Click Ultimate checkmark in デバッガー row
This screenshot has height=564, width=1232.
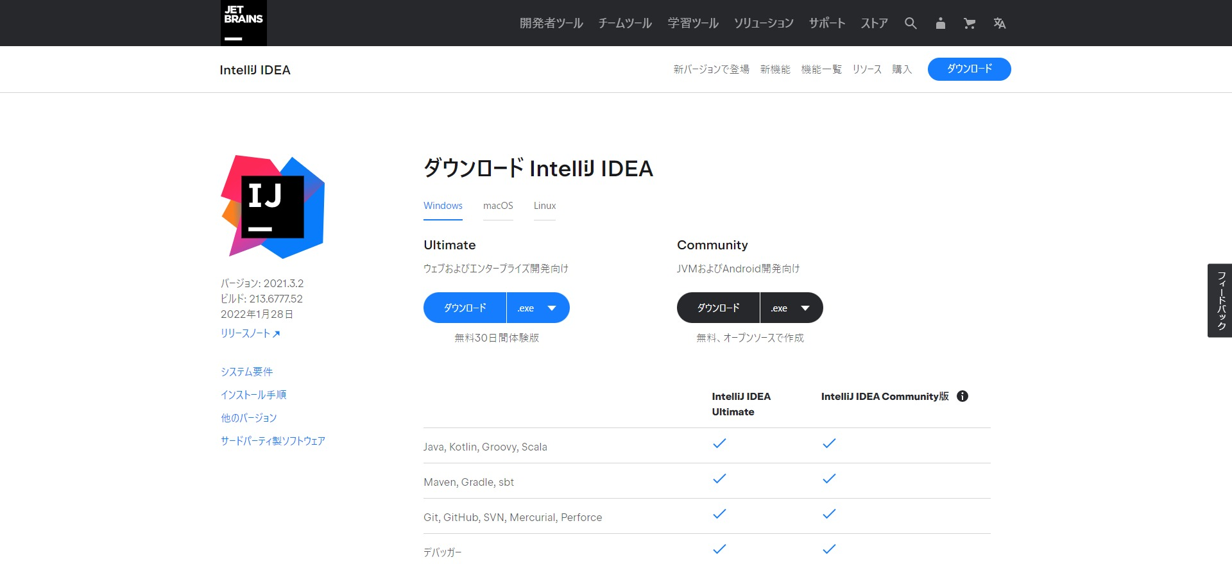click(x=719, y=549)
